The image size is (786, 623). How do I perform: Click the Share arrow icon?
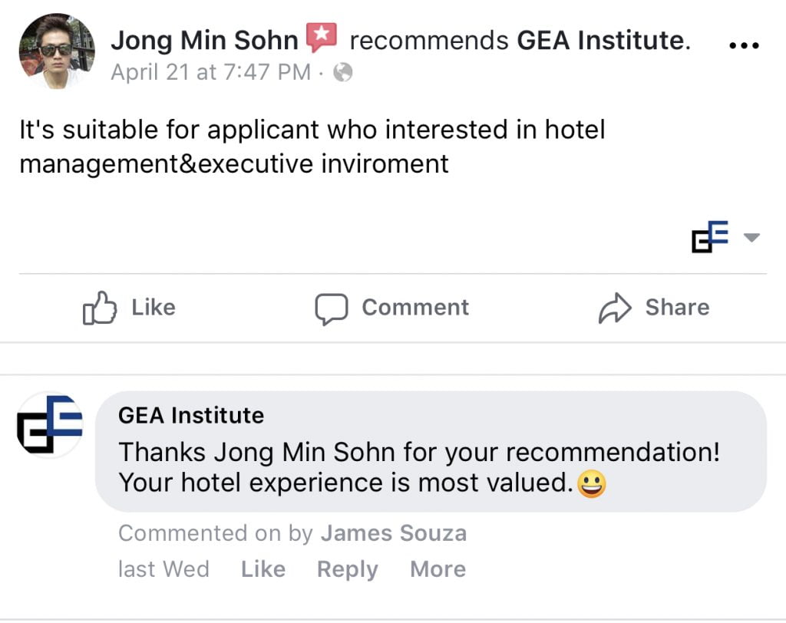click(x=615, y=308)
